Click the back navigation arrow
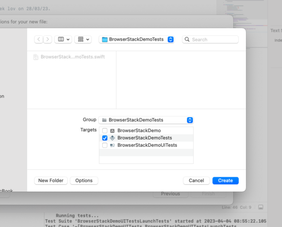The height and width of the screenshot is (227, 282). coord(39,39)
